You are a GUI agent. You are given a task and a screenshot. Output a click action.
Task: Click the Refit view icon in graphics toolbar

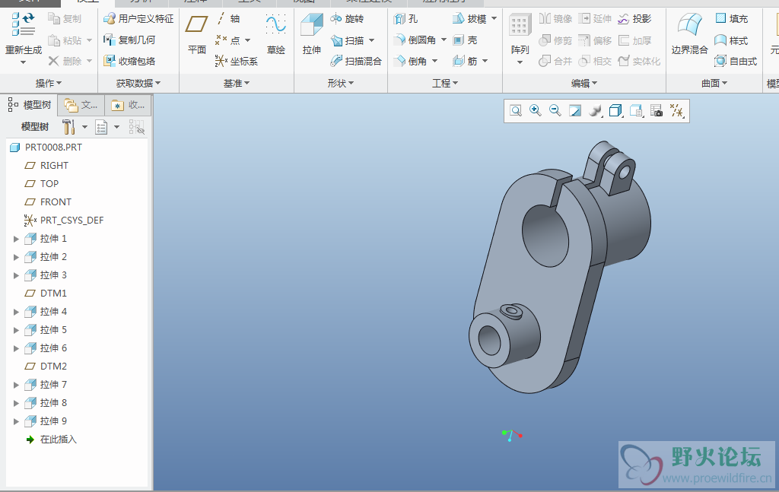516,111
